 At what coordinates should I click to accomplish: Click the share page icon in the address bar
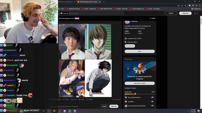point(182,6)
